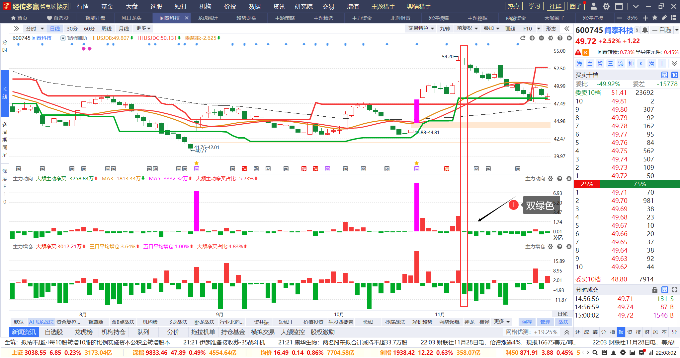
Task: Add current page to favorites star
Action: [655, 18]
